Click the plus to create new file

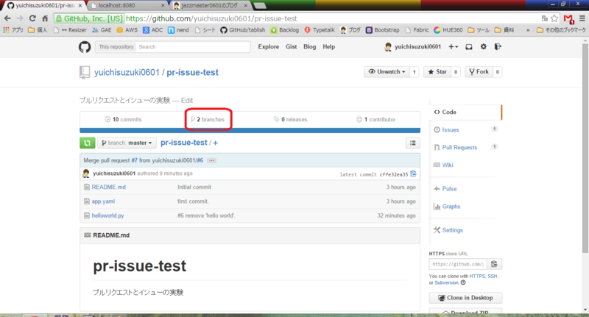coord(215,143)
